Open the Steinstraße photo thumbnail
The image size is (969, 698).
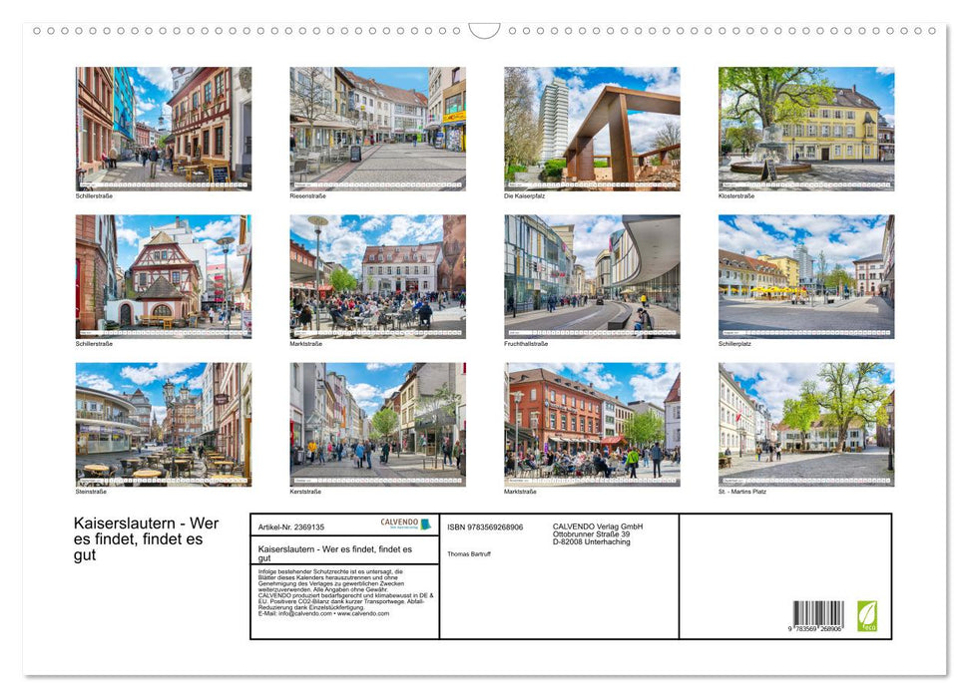pyautogui.click(x=163, y=425)
